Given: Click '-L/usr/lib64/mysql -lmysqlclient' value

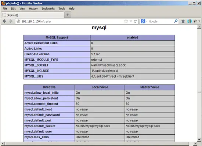Looking at the screenshot, I should point(113,76).
